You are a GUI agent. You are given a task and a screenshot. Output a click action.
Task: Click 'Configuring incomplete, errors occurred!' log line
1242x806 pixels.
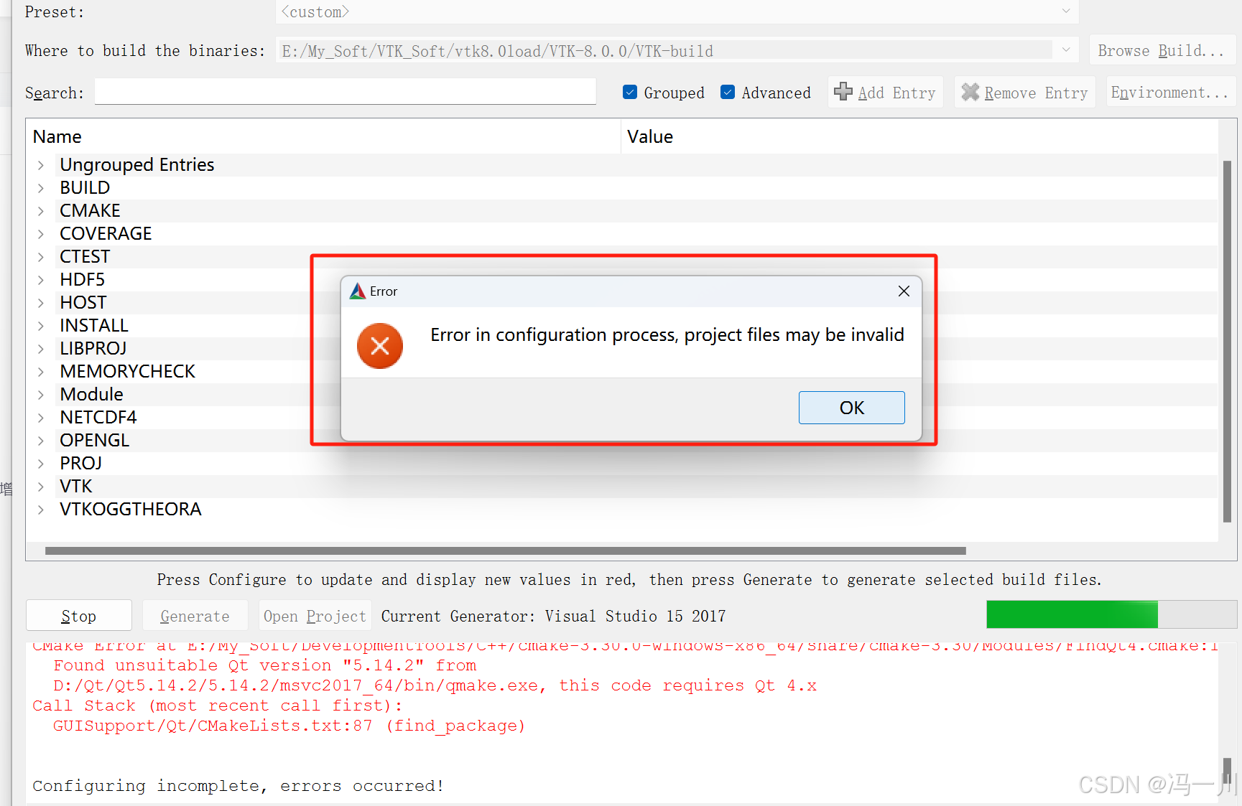pos(238,786)
